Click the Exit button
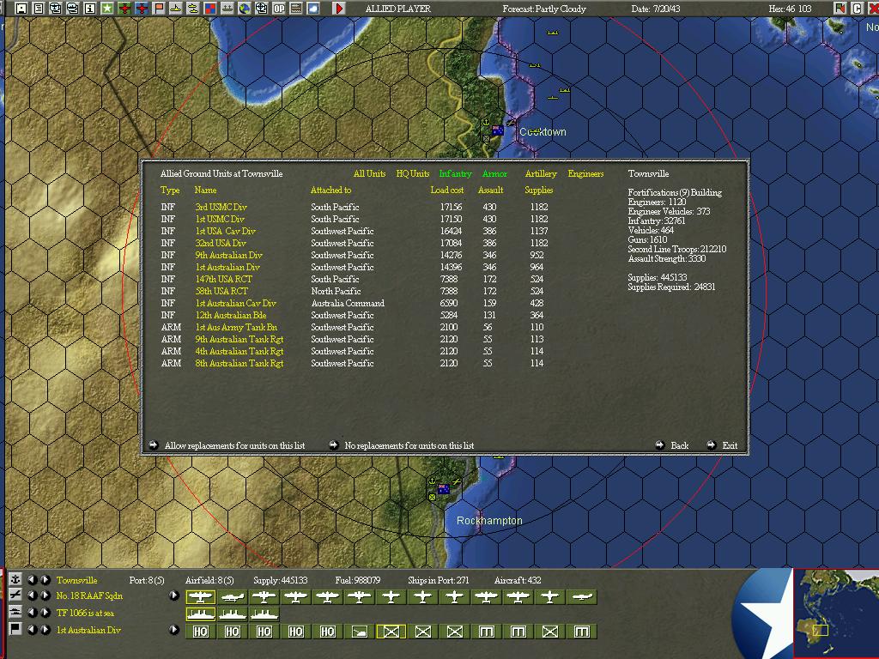The width and height of the screenshot is (879, 659). [x=729, y=445]
